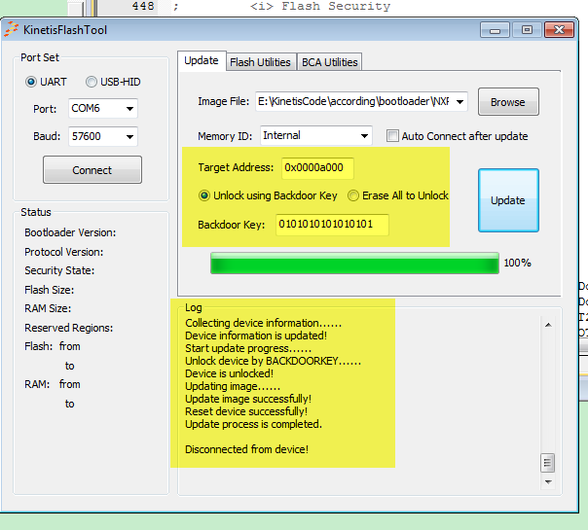Switch to the Update tab
Image resolution: width=588 pixels, height=530 pixels.
click(x=202, y=60)
